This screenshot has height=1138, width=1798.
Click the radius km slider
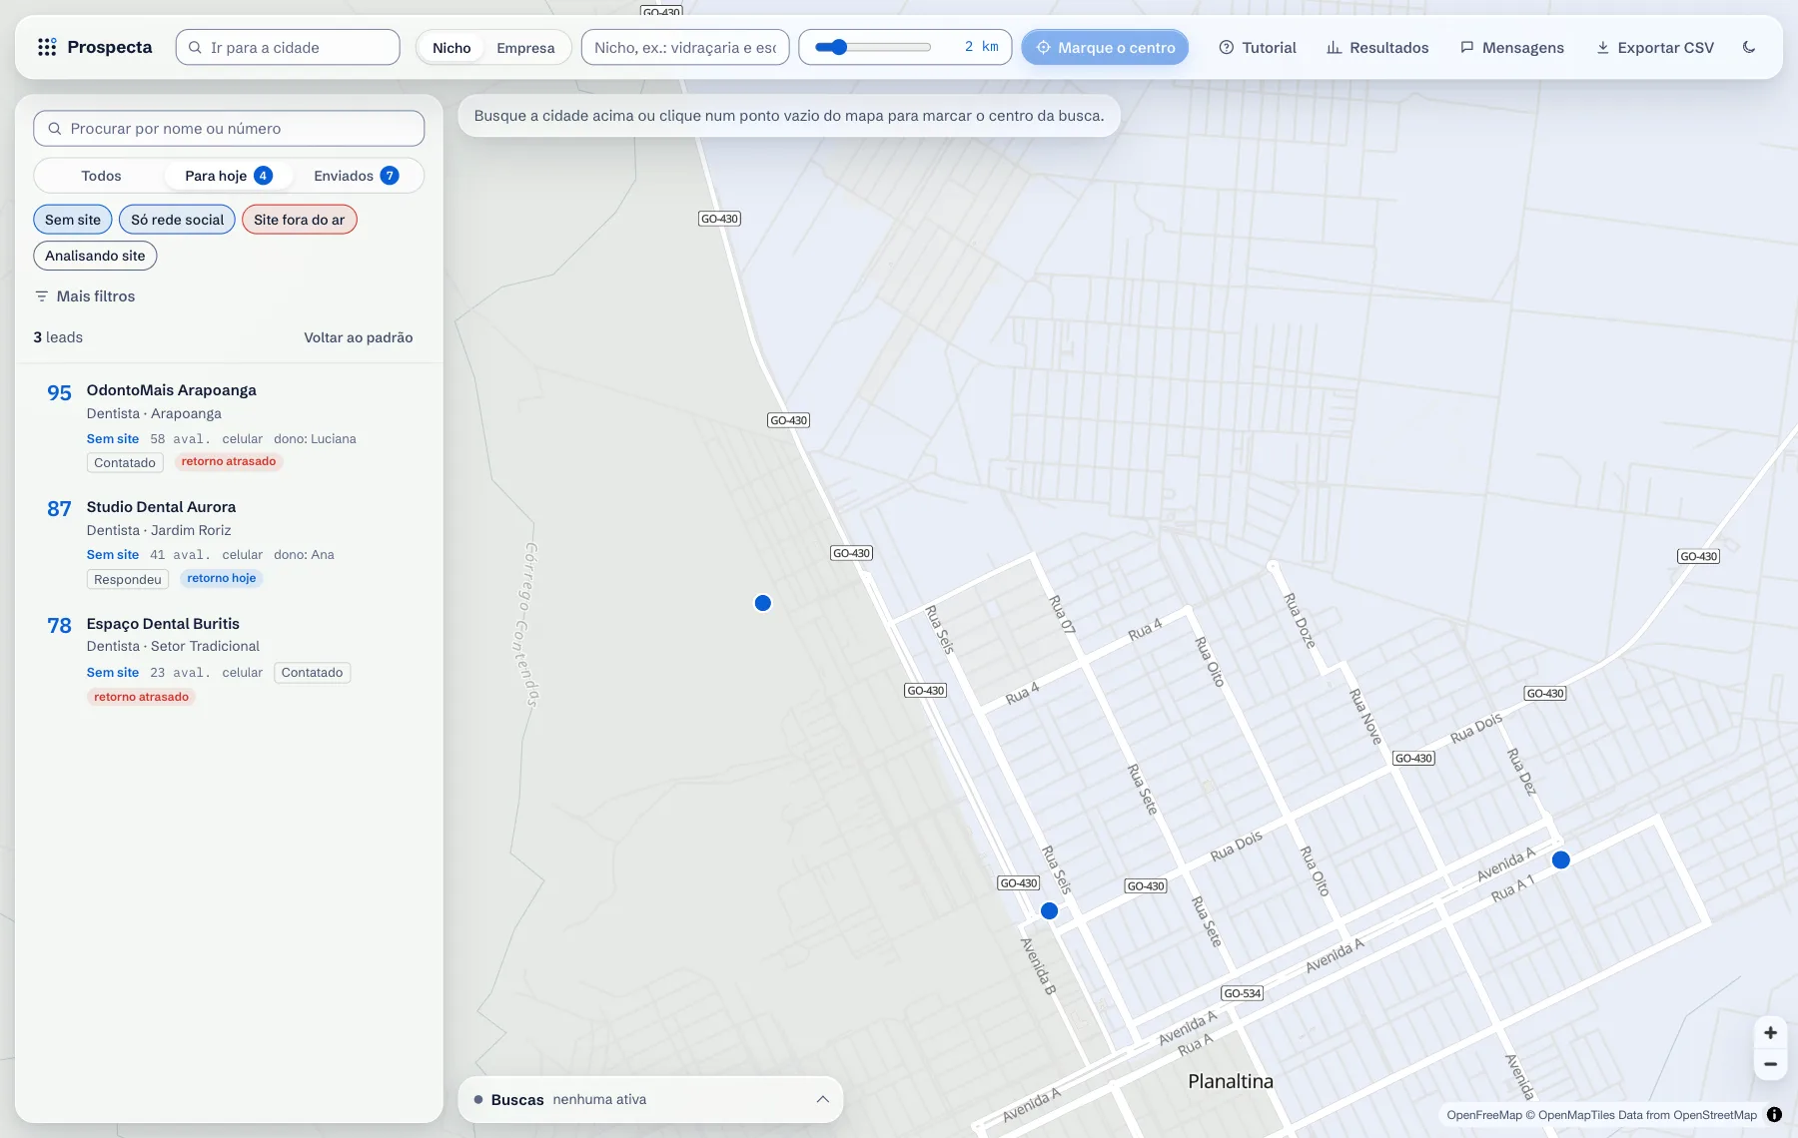click(x=873, y=47)
